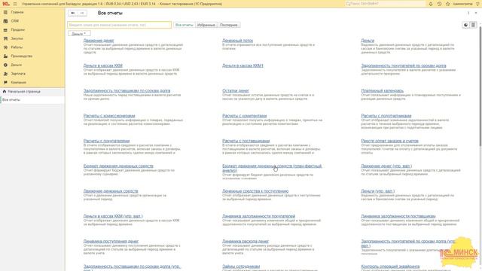Focus the global search field
The height and width of the screenshot is (271, 482).
point(385,4)
